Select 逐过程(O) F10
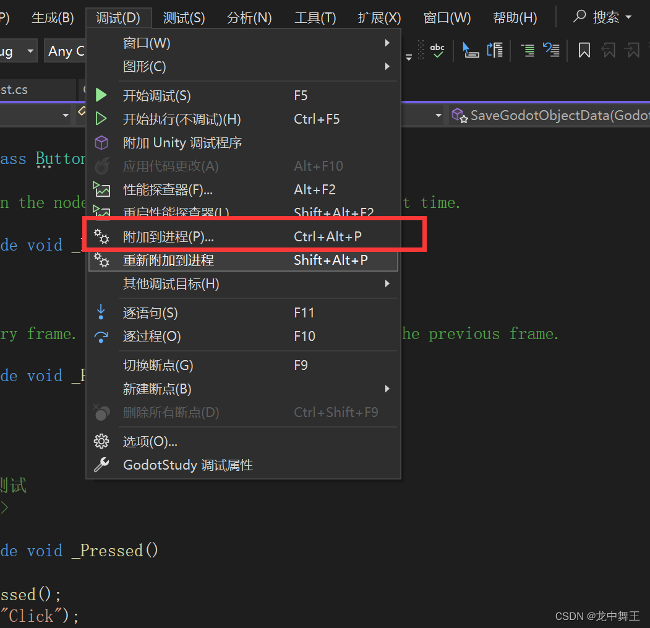 (243, 337)
